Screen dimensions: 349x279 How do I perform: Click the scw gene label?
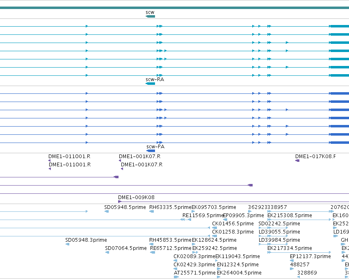150,12
